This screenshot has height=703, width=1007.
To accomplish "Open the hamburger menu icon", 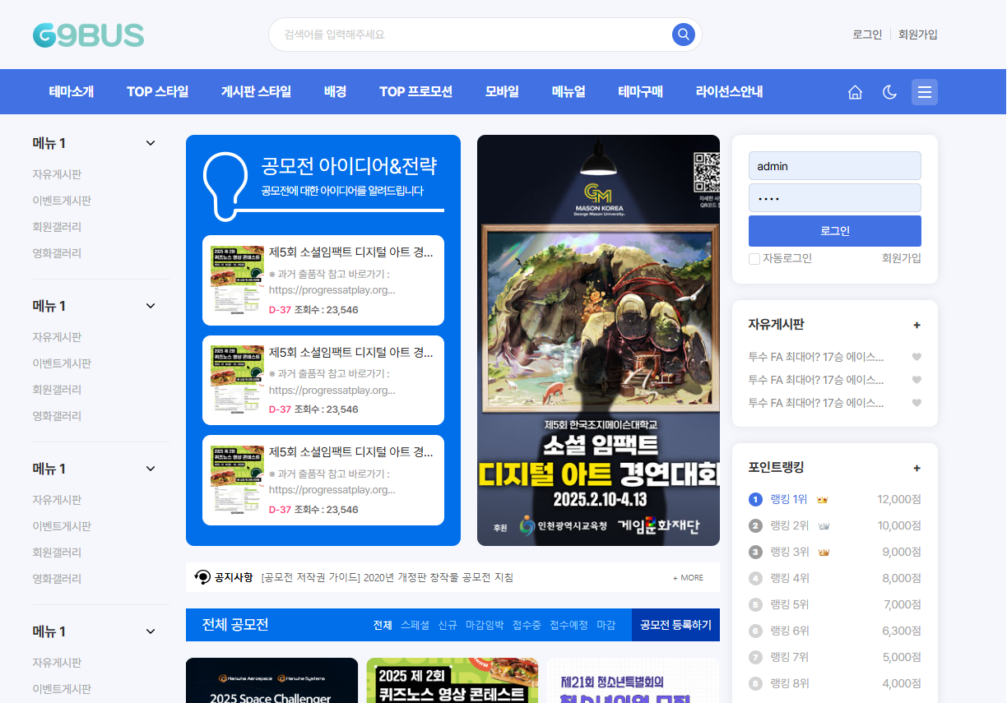I will click(x=924, y=92).
